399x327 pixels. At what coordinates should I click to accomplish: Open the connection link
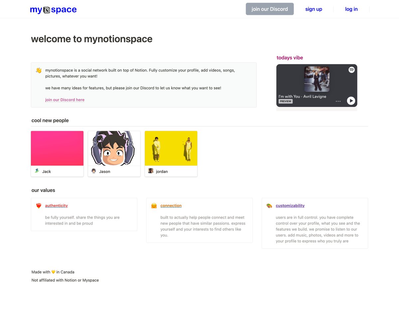click(171, 205)
